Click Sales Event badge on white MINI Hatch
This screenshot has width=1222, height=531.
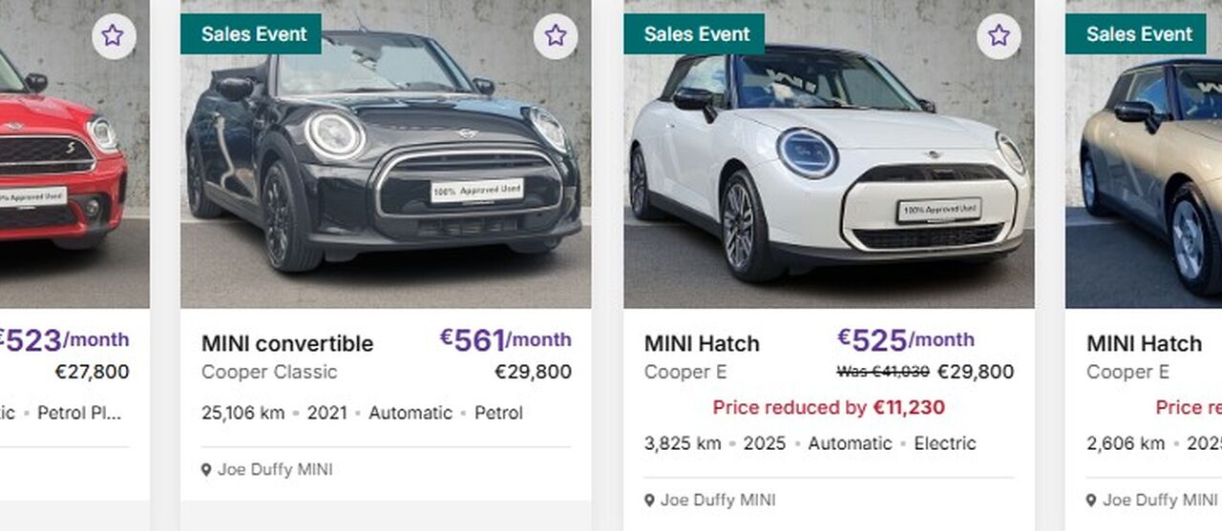tap(694, 34)
